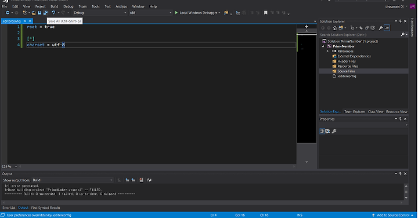Switch to the Error List tab
Image resolution: width=418 pixels, height=218 pixels.
(9, 208)
